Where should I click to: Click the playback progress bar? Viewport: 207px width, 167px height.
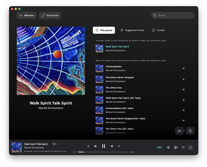pos(103,152)
